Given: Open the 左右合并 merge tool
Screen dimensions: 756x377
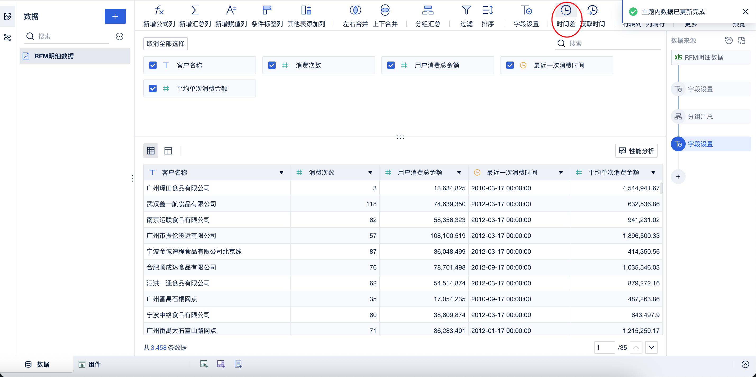Looking at the screenshot, I should pyautogui.click(x=355, y=11).
